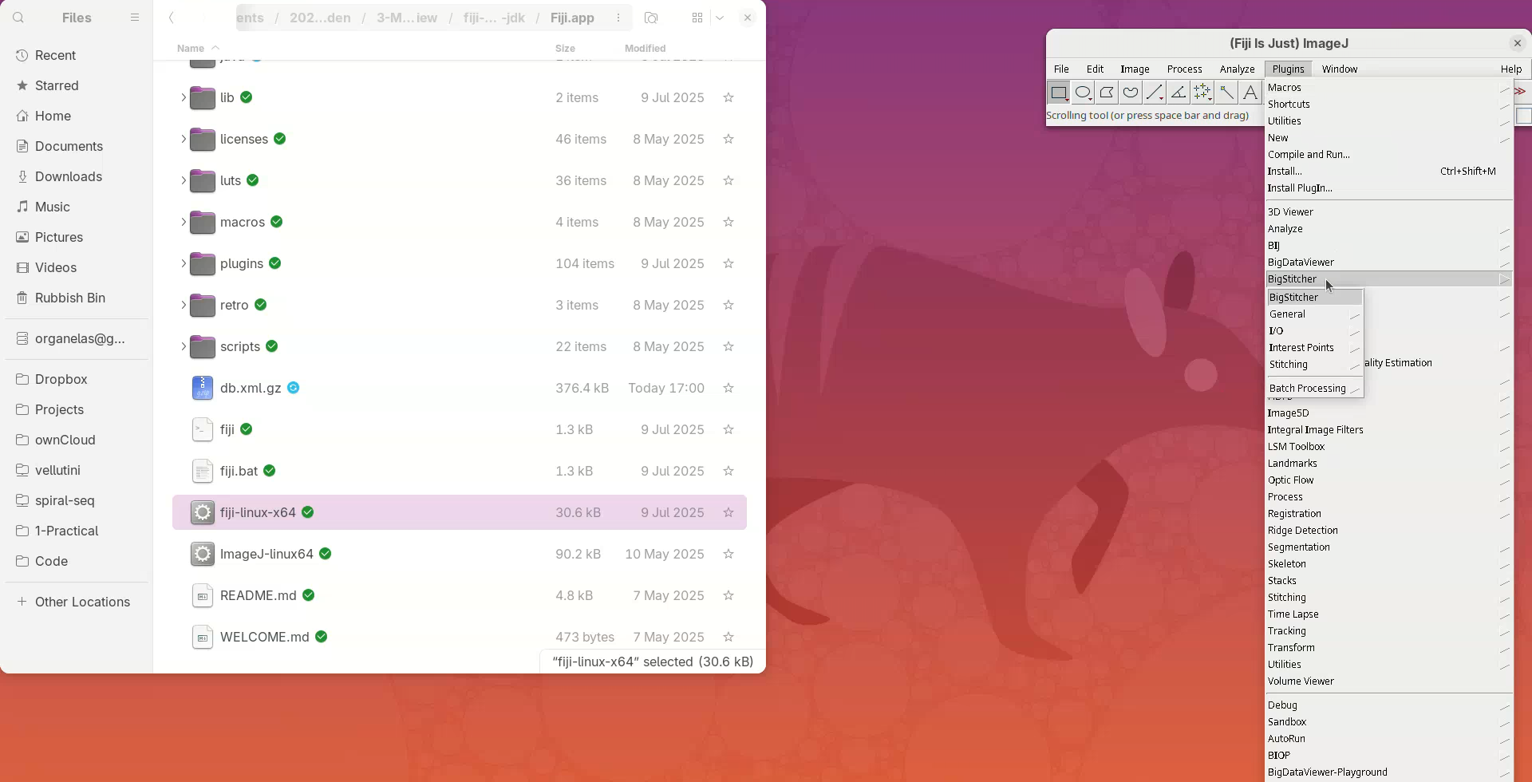1532x782 pixels.
Task: Select the Text tool
Action: pos(1250,93)
